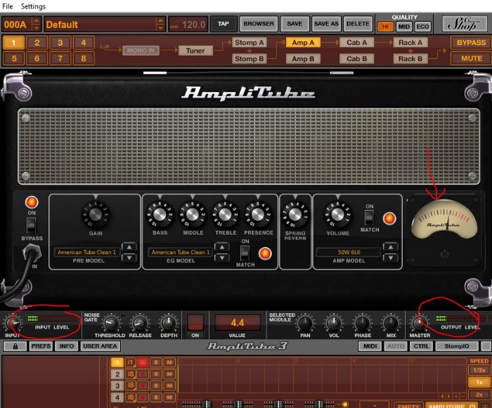Click the 120.0 BPM tempo field
Screen dimensions: 492x408
coord(188,25)
